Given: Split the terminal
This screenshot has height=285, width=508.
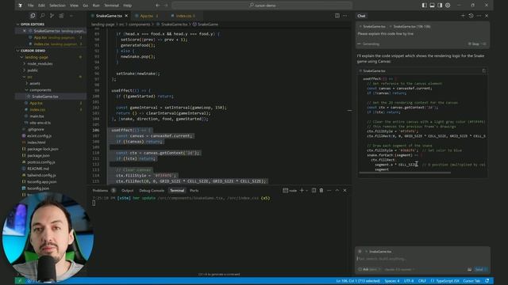Looking at the screenshot, I should (314, 190).
